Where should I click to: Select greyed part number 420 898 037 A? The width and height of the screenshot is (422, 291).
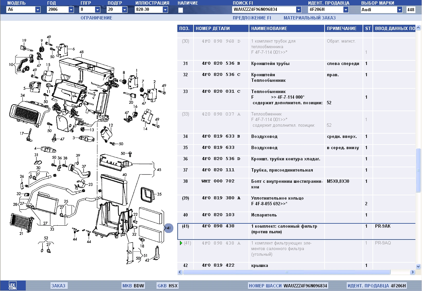click(221, 114)
